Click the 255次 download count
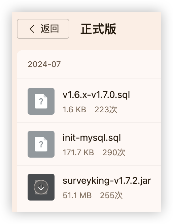The width and height of the screenshot is (173, 224). [x=111, y=195]
